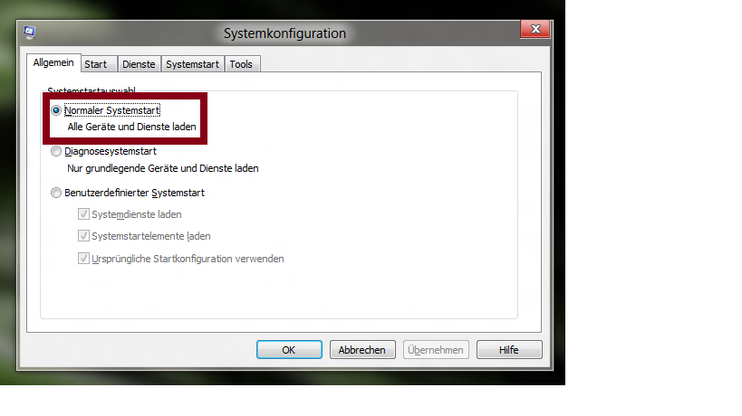Image resolution: width=742 pixels, height=416 pixels.
Task: Open help via the Hilfe button
Action: click(x=509, y=350)
